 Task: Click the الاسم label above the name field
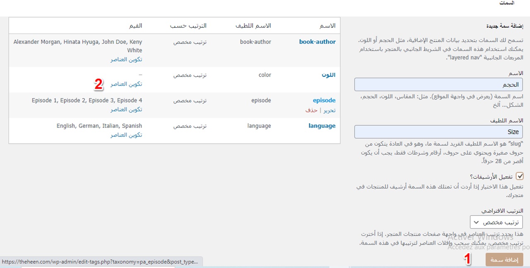(516, 73)
